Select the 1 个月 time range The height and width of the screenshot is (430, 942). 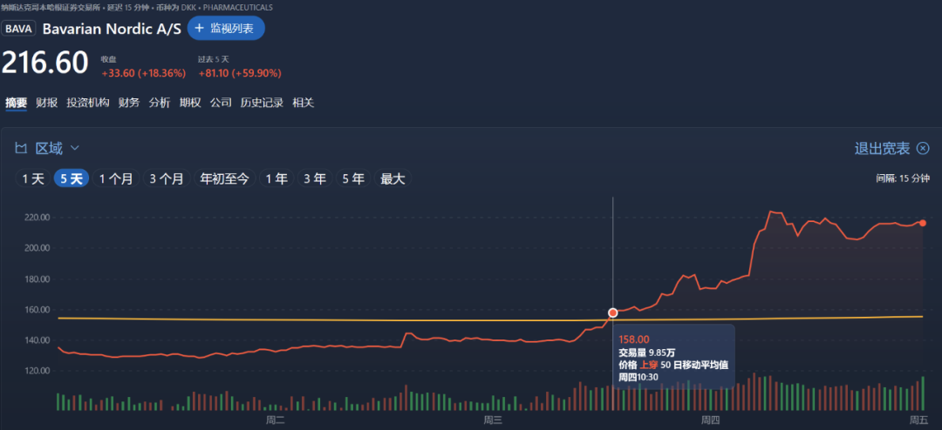pos(116,178)
